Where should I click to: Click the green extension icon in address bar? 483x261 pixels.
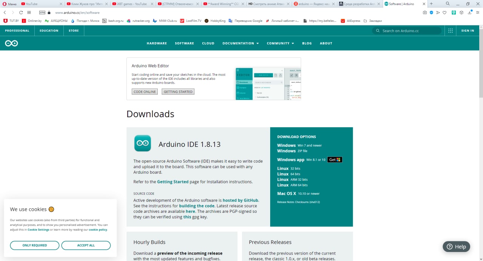(454, 12)
